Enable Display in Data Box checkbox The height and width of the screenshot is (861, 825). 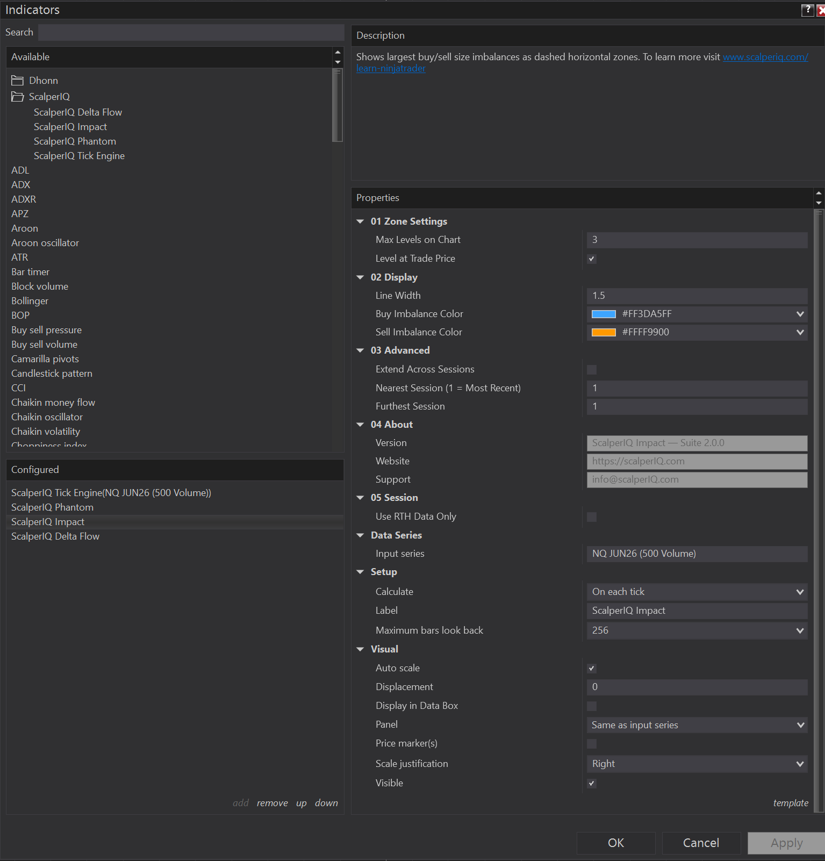tap(592, 706)
